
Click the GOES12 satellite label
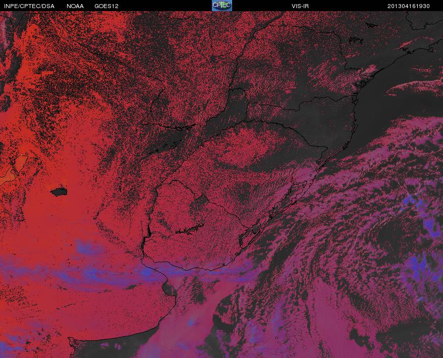point(106,6)
